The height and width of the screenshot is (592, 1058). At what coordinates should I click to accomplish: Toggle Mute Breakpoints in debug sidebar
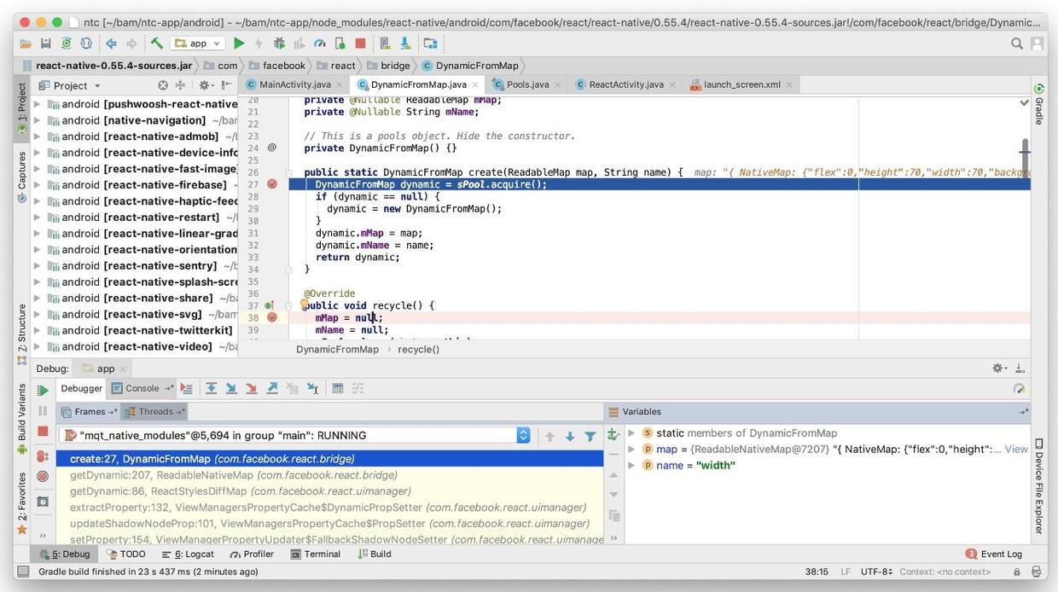pos(43,477)
